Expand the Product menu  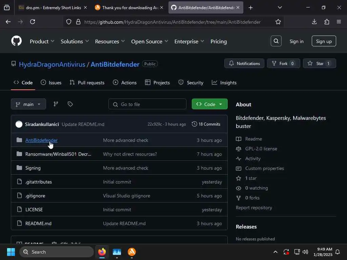42,41
